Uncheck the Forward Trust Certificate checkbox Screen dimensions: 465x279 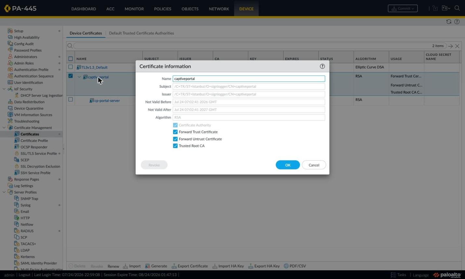[175, 132]
